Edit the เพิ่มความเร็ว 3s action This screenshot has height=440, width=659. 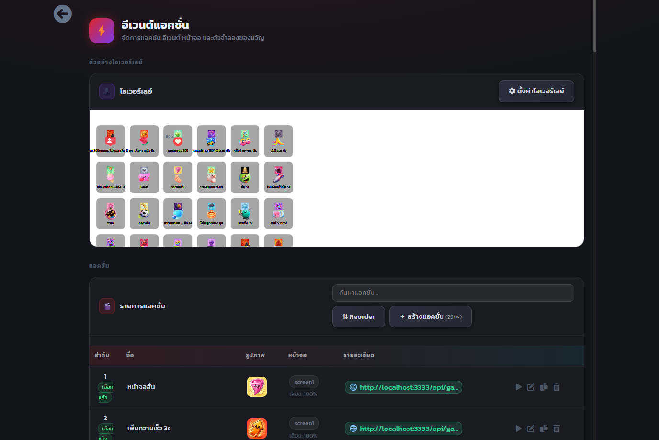(531, 429)
